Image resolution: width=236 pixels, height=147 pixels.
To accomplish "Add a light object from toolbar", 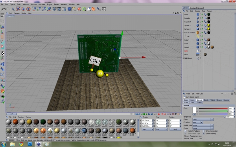I will pyautogui.click(x=89, y=9).
